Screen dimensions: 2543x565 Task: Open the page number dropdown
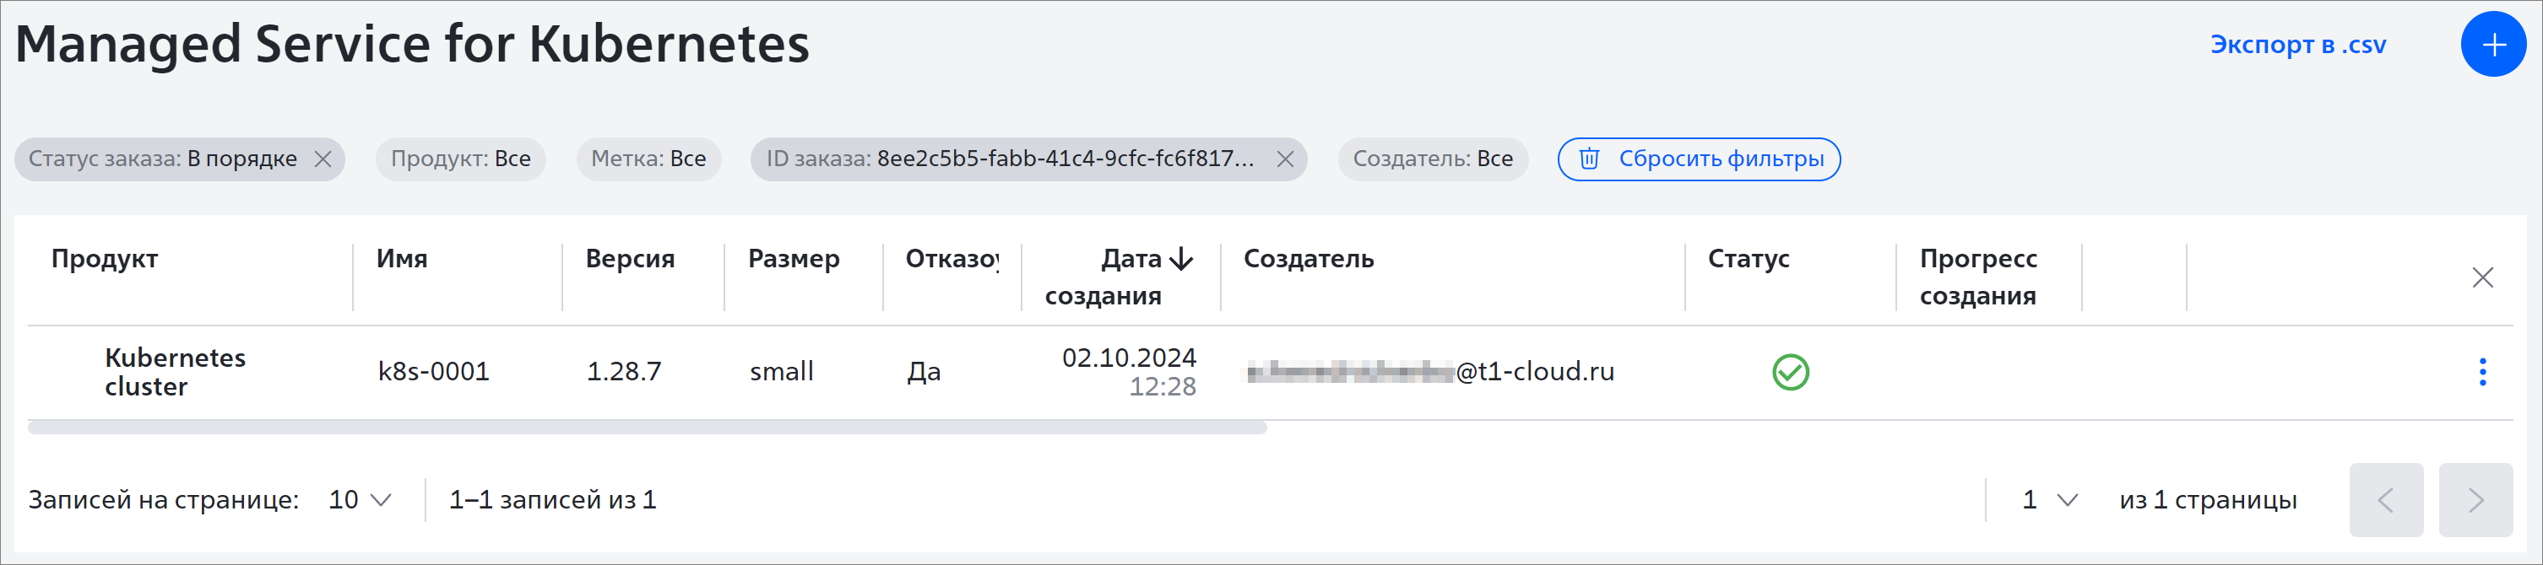point(2049,500)
